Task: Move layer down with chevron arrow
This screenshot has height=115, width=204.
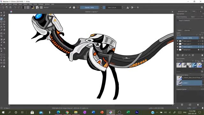Action: (186, 55)
